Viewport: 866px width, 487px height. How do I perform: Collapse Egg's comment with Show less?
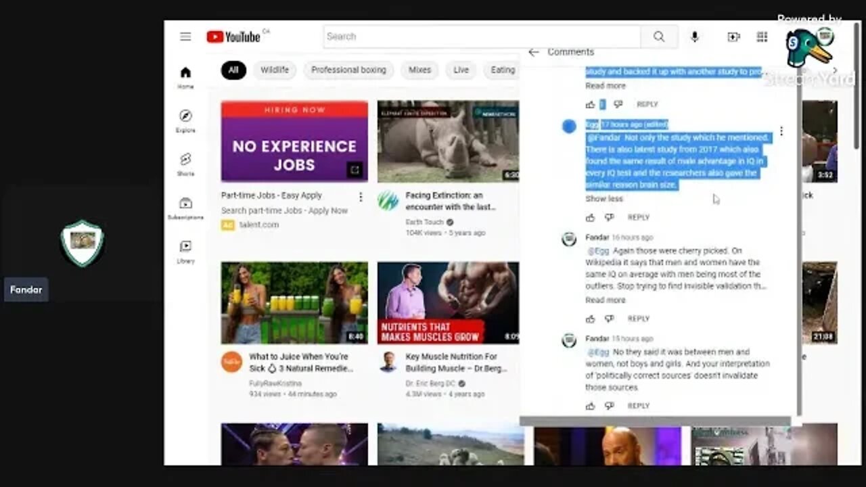pos(604,199)
